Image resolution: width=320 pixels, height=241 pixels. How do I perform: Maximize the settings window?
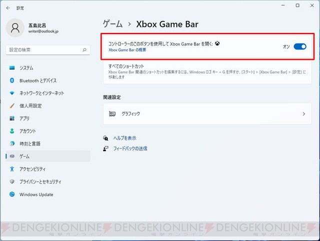click(297, 5)
